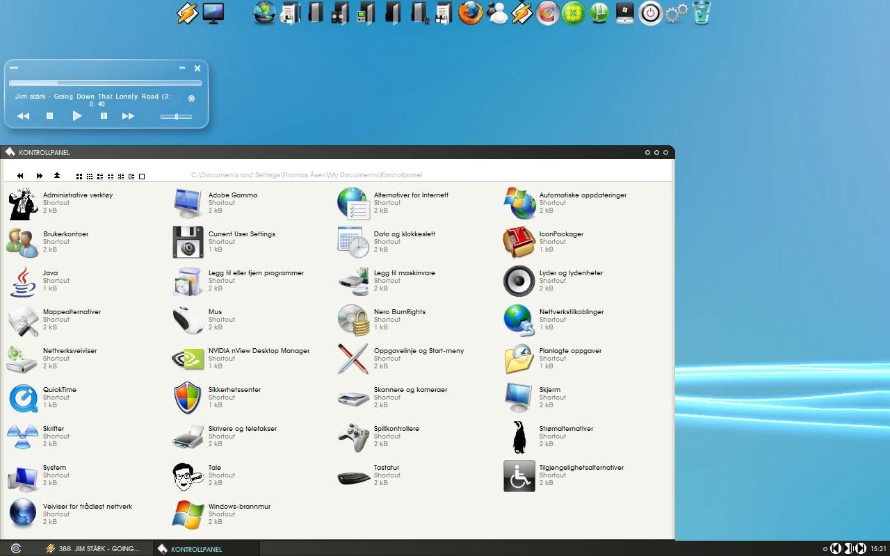This screenshot has height=556, width=890.
Task: Open the Nero BurnRights shortcut
Action: pyautogui.click(x=353, y=320)
